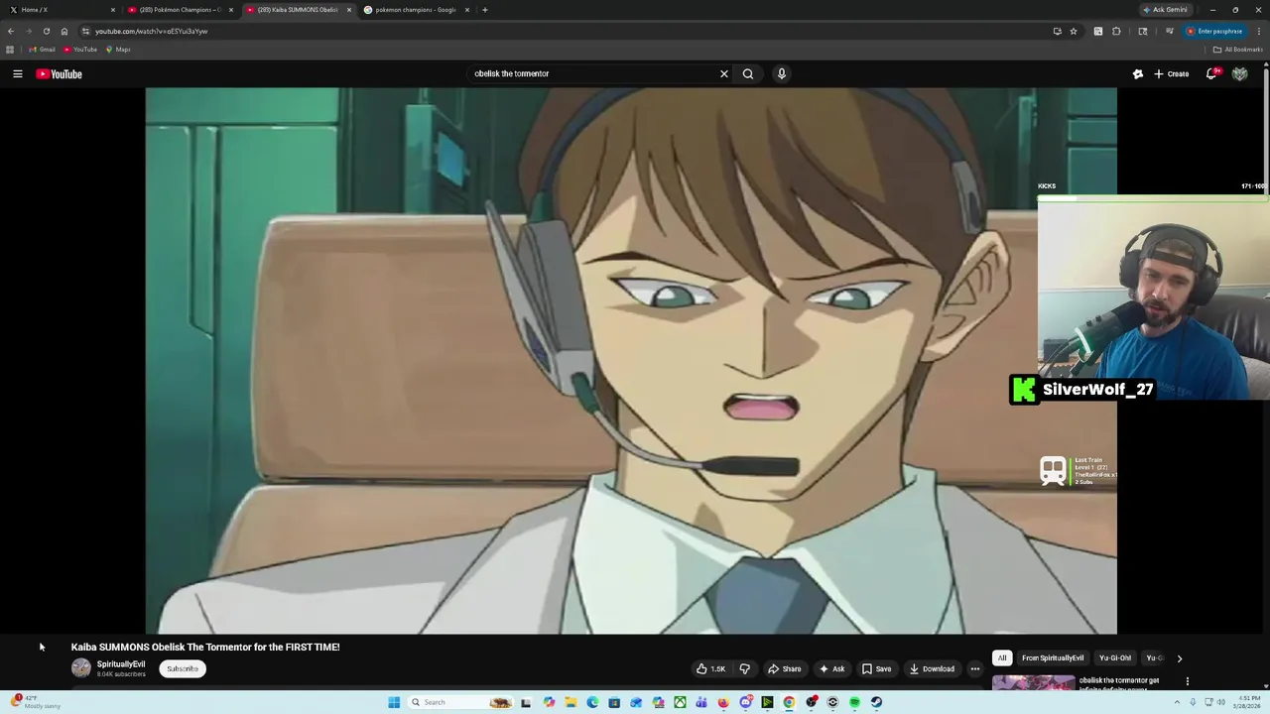Click the Ask Gemini button
The height and width of the screenshot is (714, 1270).
[x=1165, y=10]
